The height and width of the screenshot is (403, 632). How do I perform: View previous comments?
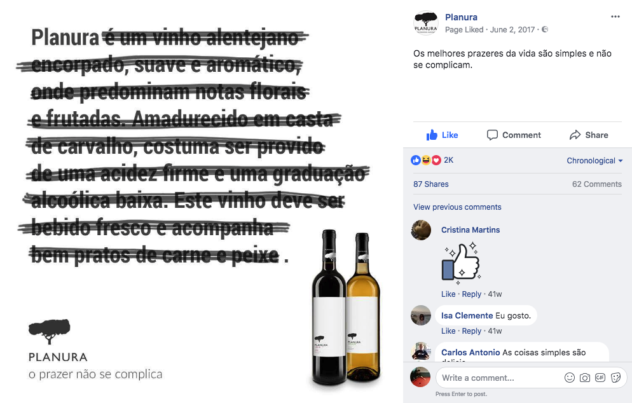click(457, 207)
